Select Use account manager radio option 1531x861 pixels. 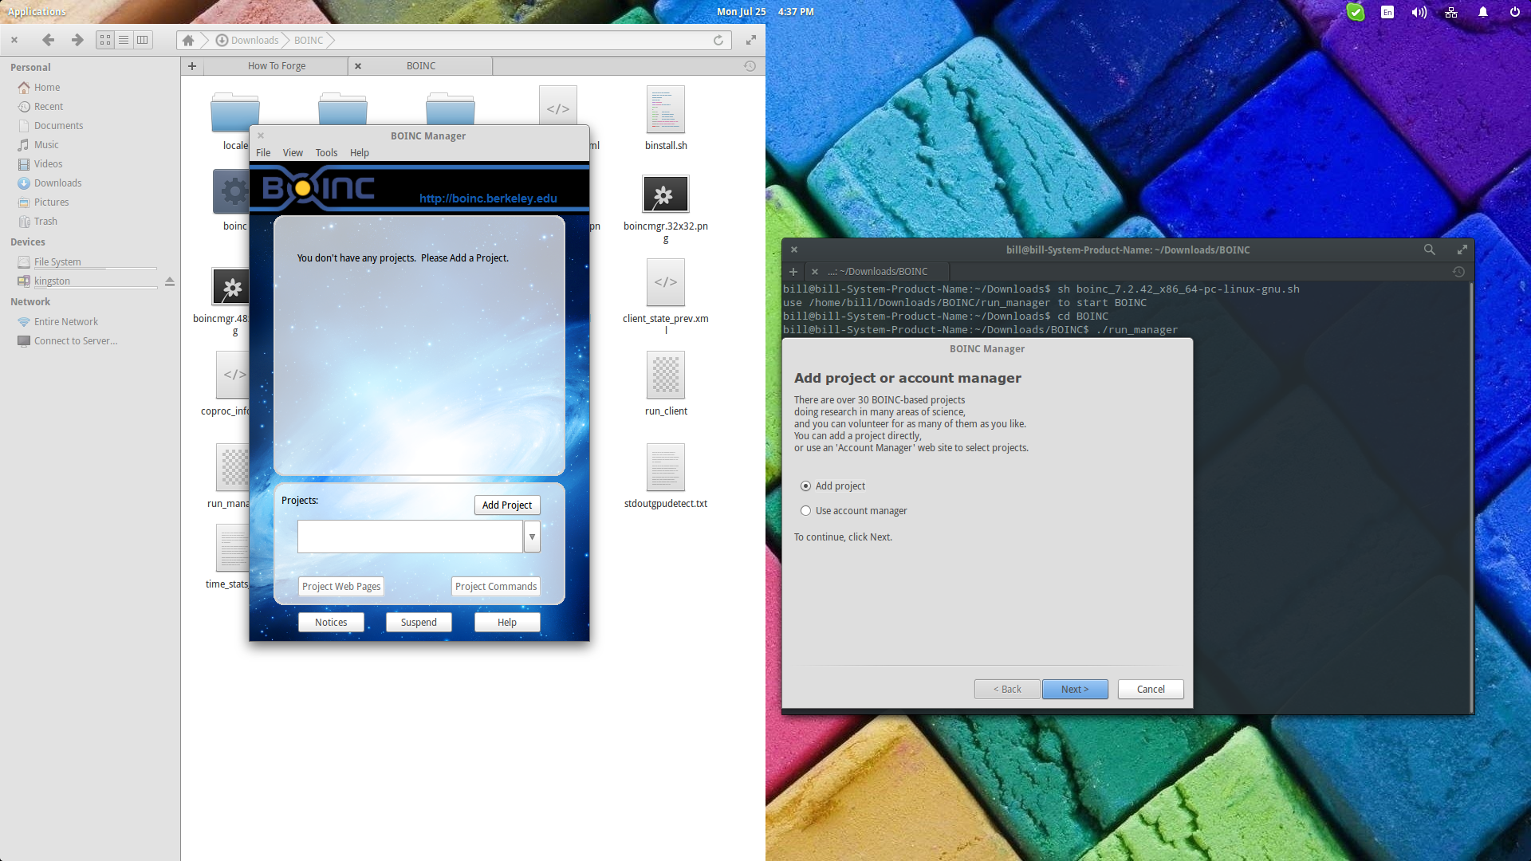pyautogui.click(x=805, y=511)
